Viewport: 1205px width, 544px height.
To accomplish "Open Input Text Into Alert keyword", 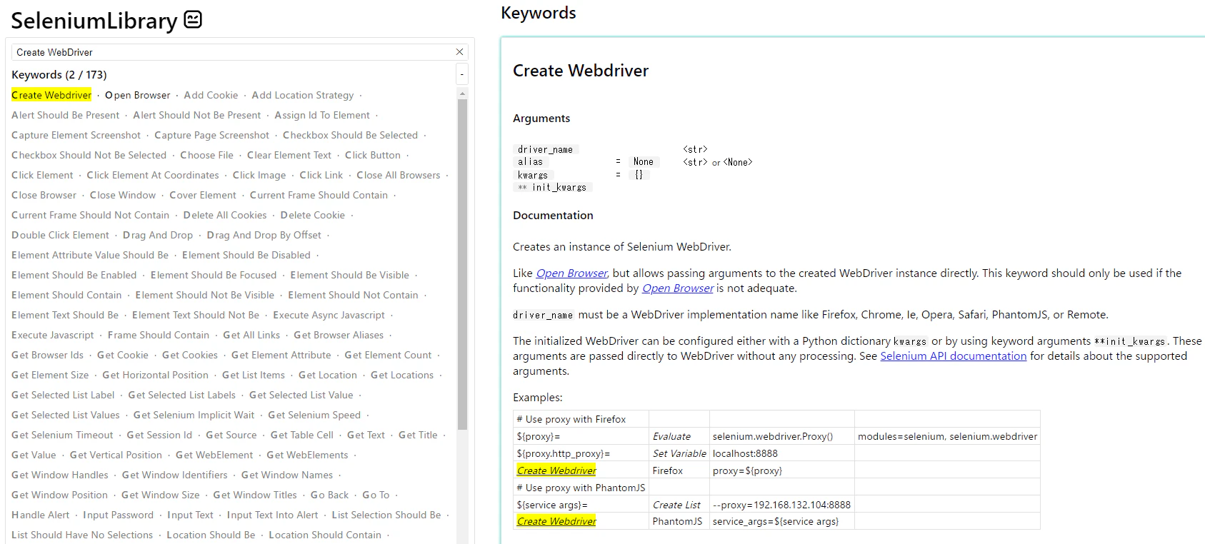I will 272,515.
